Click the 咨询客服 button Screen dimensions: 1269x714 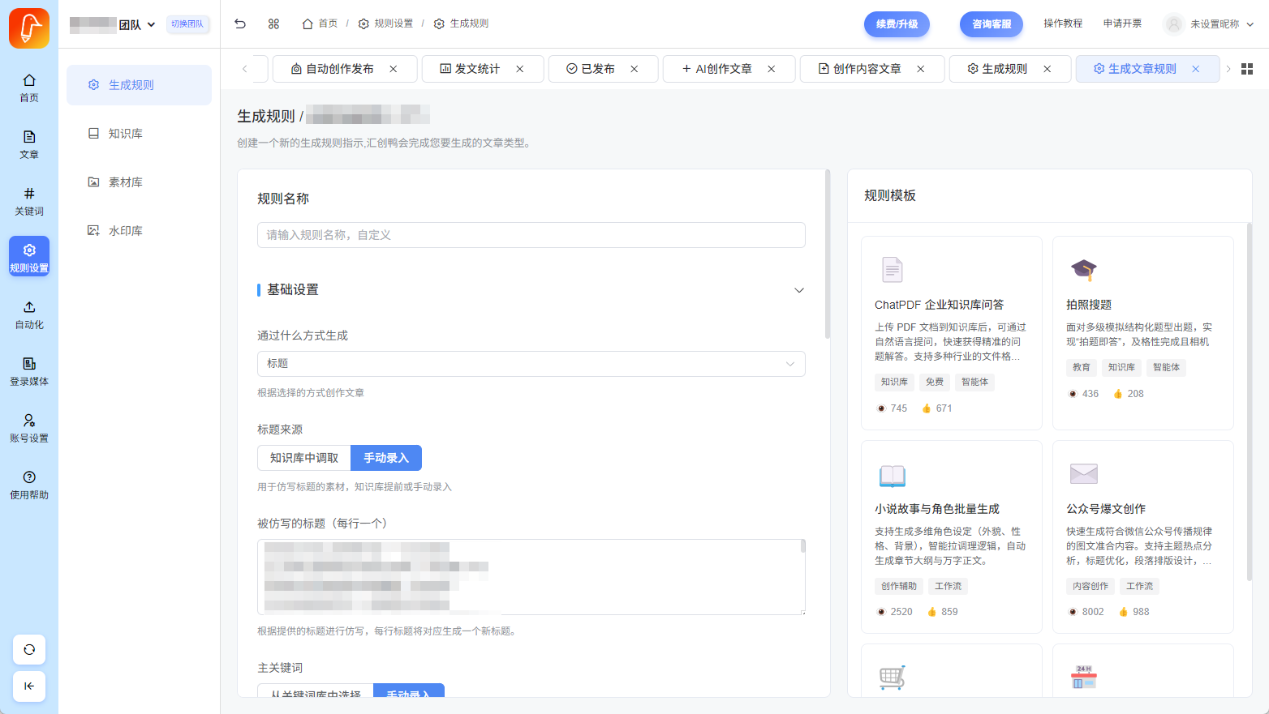991,24
